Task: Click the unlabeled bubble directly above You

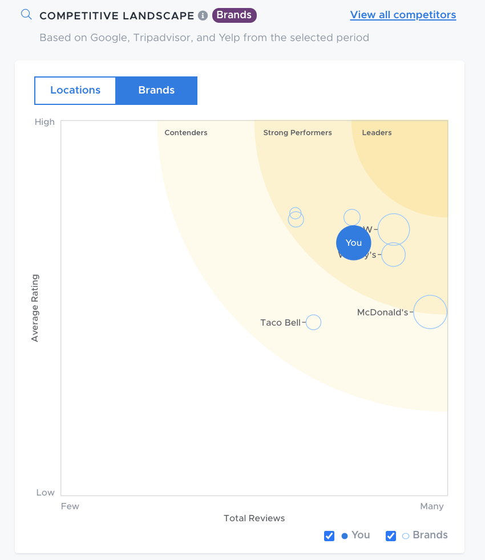Action: pyautogui.click(x=352, y=217)
